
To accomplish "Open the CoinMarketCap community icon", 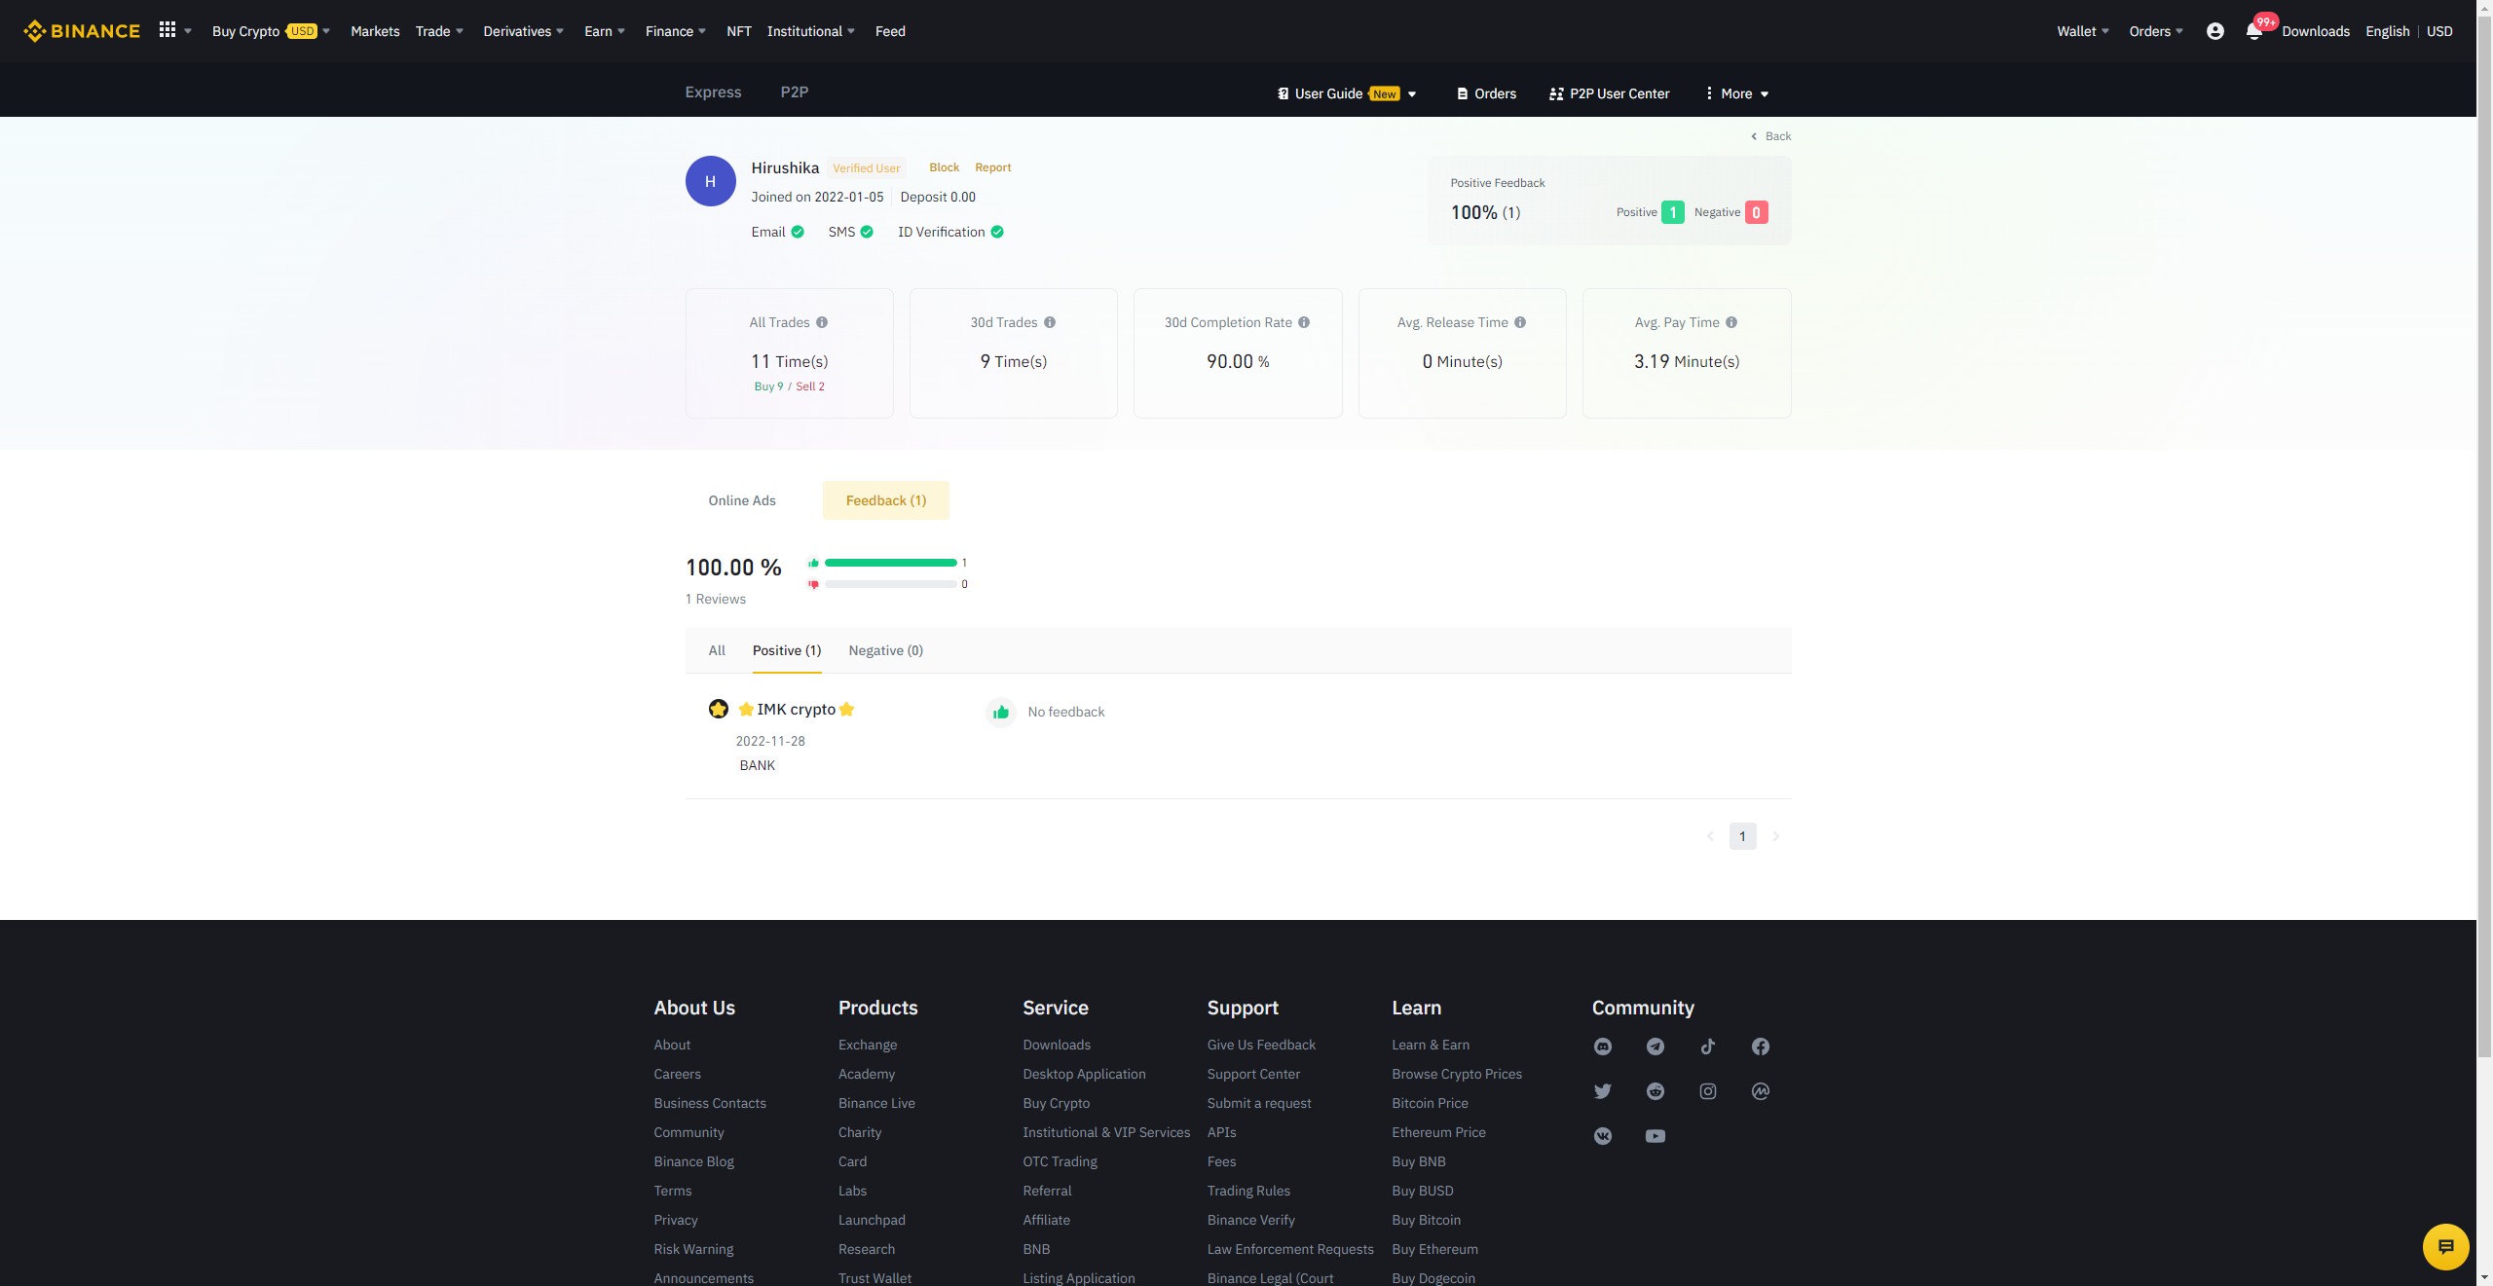I will [x=1761, y=1091].
